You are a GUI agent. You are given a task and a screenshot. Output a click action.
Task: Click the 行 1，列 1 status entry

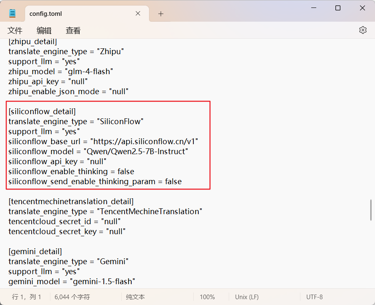click(x=26, y=297)
